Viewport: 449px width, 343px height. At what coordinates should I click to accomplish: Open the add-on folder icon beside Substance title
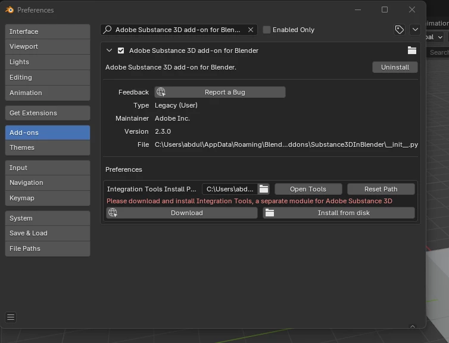411,51
